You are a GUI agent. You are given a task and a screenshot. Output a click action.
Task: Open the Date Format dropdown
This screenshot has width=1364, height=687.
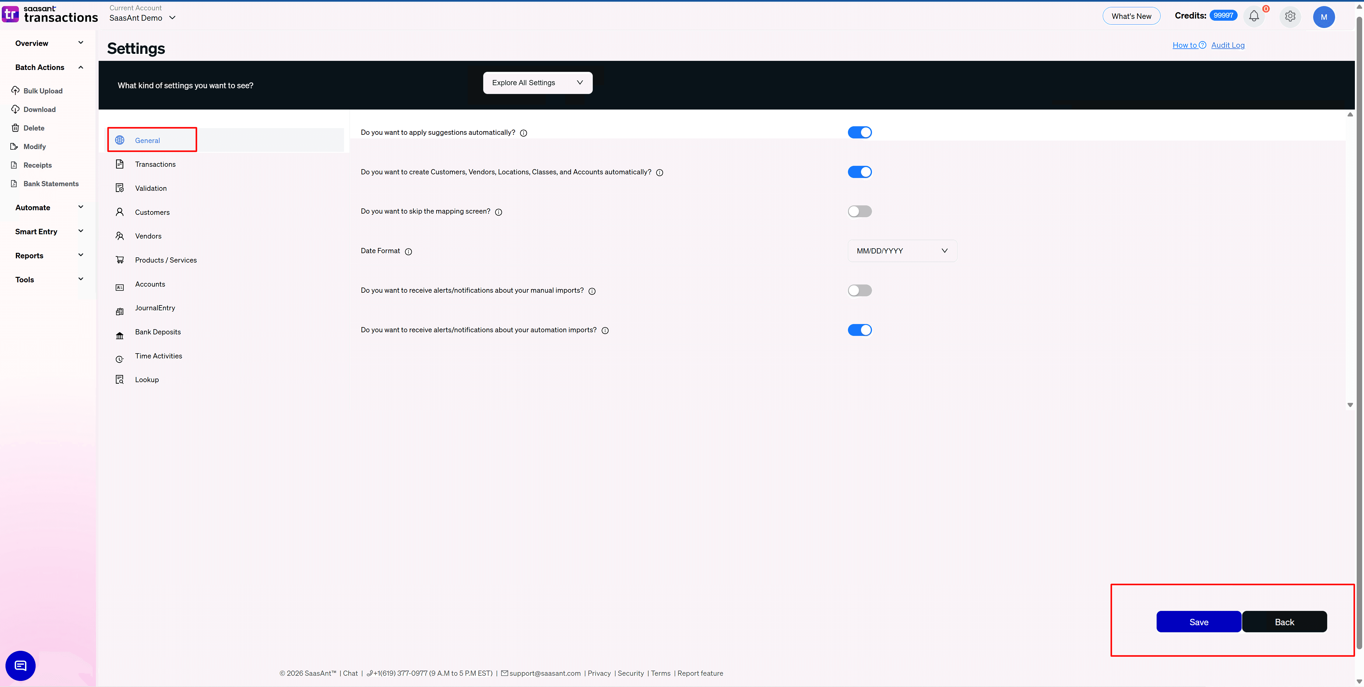pos(902,250)
